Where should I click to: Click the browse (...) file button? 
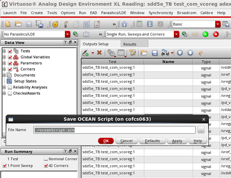201,130
